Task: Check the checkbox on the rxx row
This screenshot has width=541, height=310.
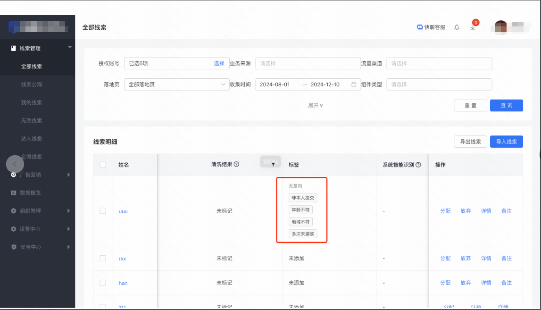Action: (x=102, y=258)
